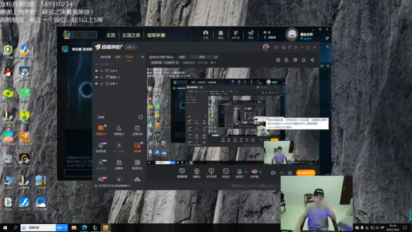Open the 视频连麦 tool in the toolbox
412x232 pixels.
point(101,147)
